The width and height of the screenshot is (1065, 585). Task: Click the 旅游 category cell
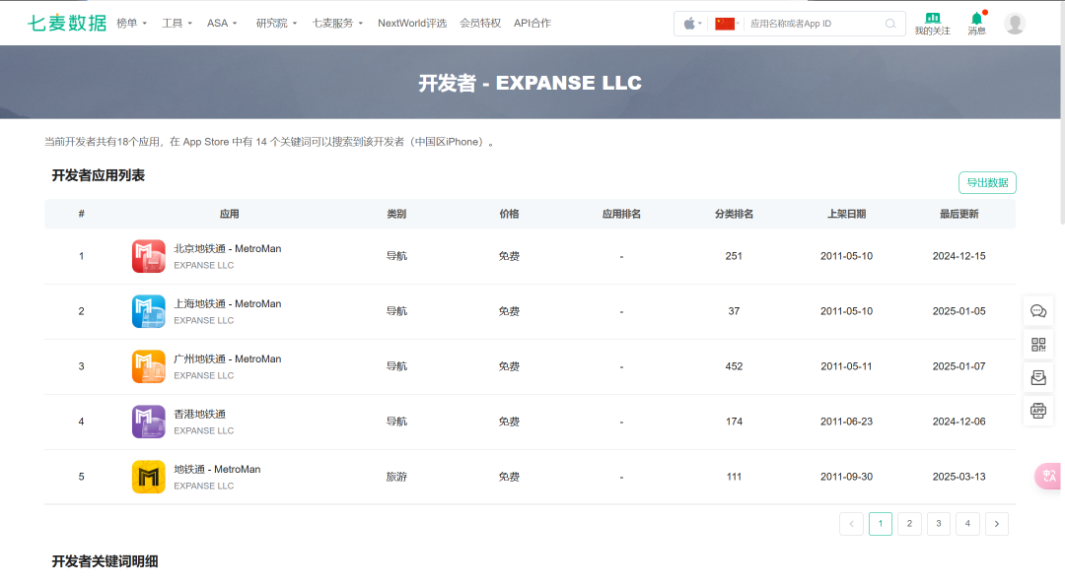pos(396,477)
